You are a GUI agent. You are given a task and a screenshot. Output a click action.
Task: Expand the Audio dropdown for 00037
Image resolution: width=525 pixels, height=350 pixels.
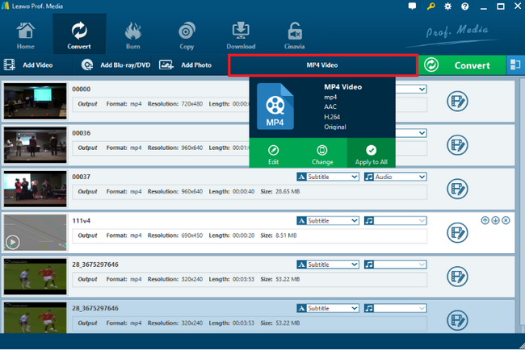click(x=394, y=176)
